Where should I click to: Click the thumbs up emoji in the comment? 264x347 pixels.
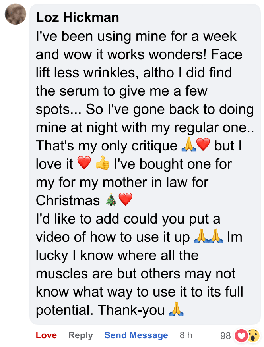coord(103,164)
